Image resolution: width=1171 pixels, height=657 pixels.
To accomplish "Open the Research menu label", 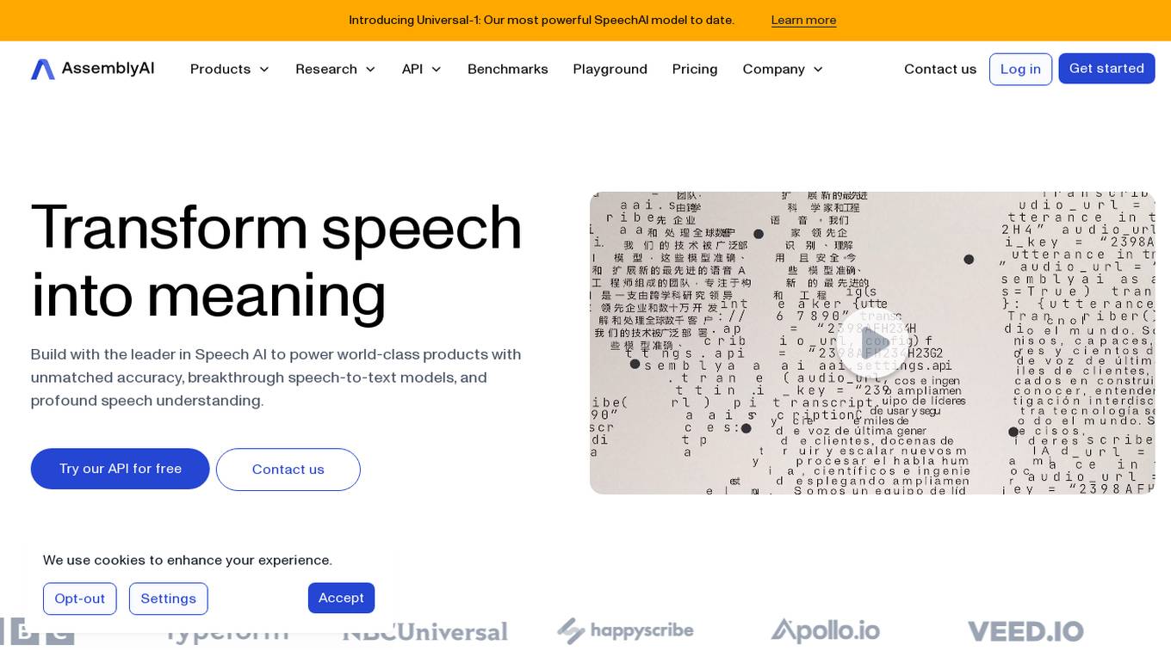I will pos(326,69).
